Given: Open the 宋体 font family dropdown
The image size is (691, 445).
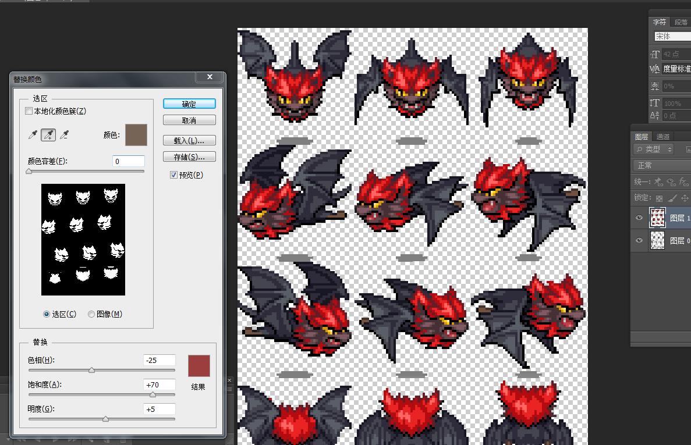Looking at the screenshot, I should (672, 36).
